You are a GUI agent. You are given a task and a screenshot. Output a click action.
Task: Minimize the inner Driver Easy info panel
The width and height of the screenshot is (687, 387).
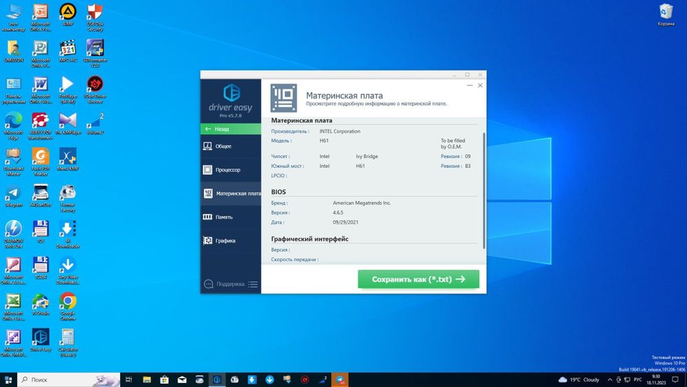click(x=470, y=85)
